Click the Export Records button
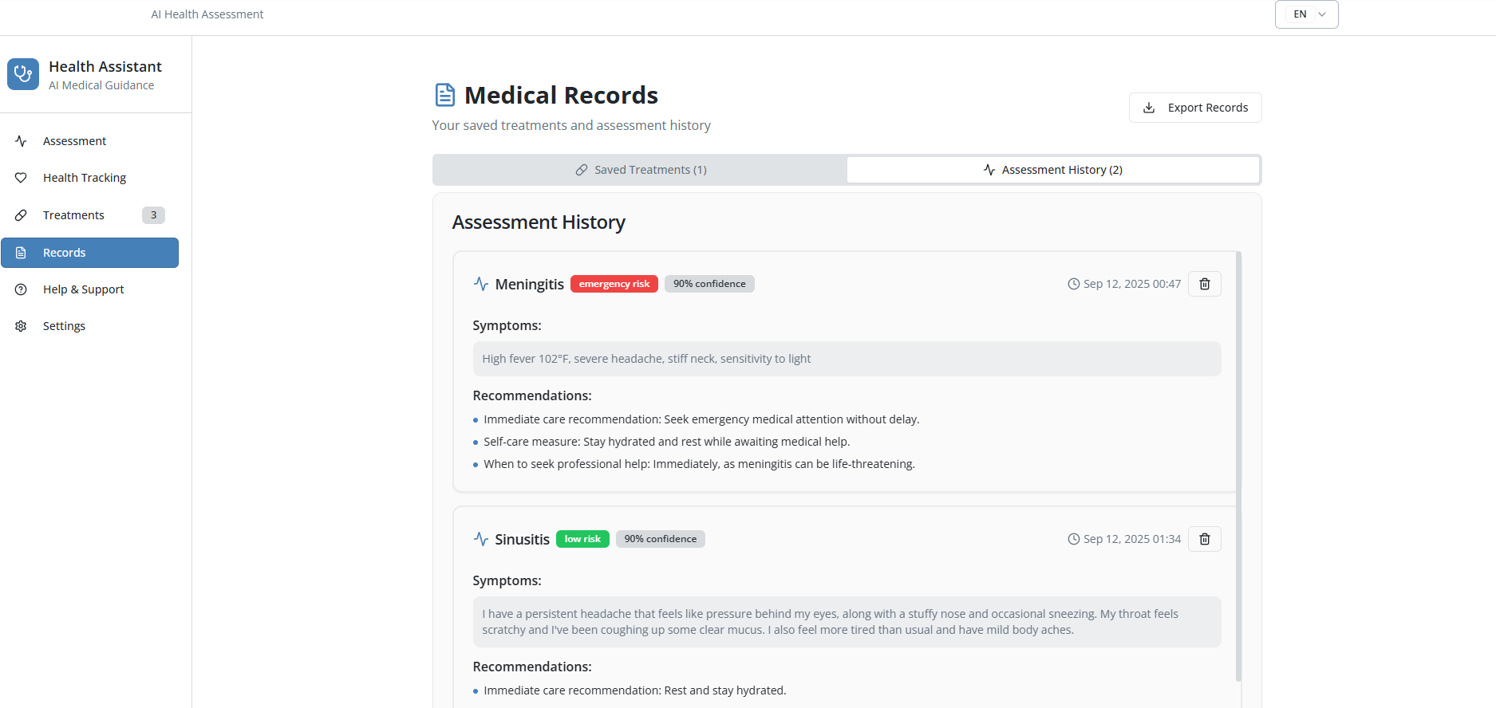The height and width of the screenshot is (708, 1496). [1195, 108]
